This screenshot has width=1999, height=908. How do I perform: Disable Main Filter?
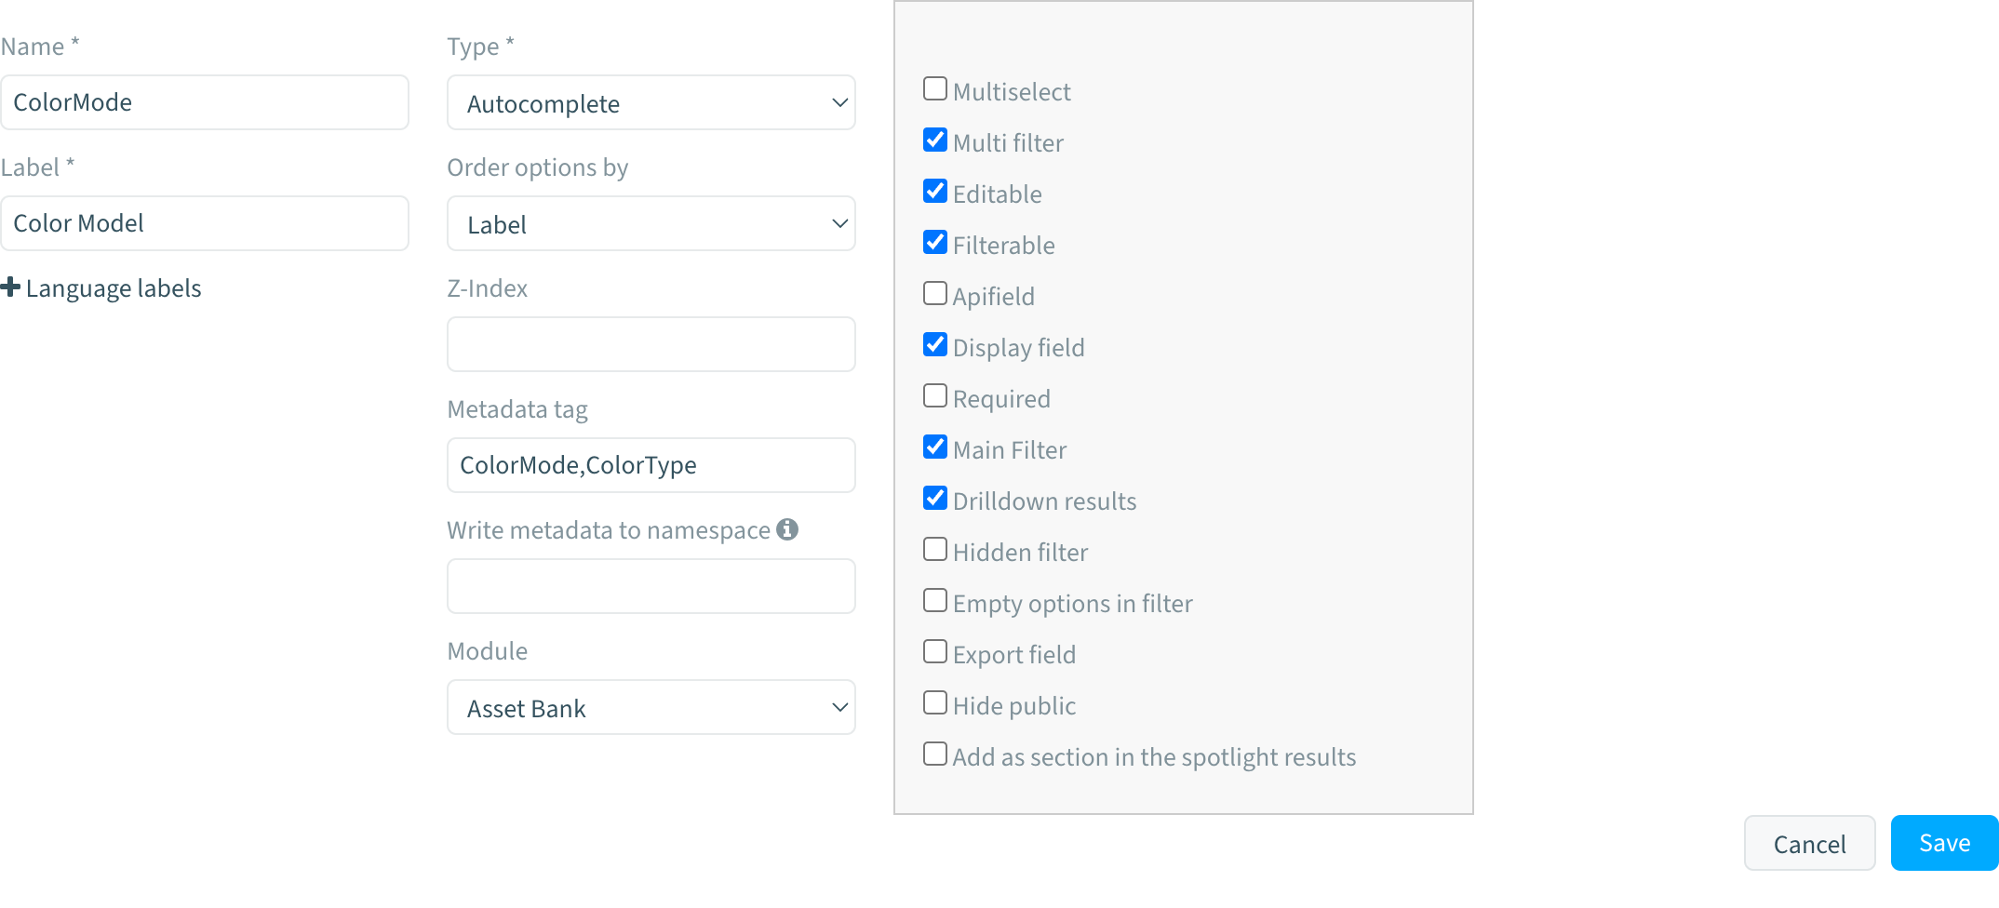(934, 447)
